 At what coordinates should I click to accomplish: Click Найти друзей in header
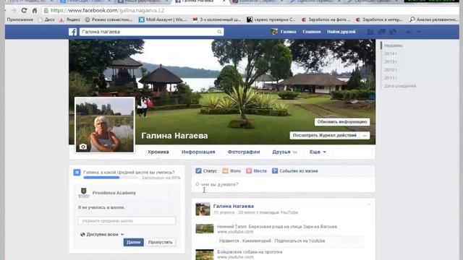click(341, 32)
